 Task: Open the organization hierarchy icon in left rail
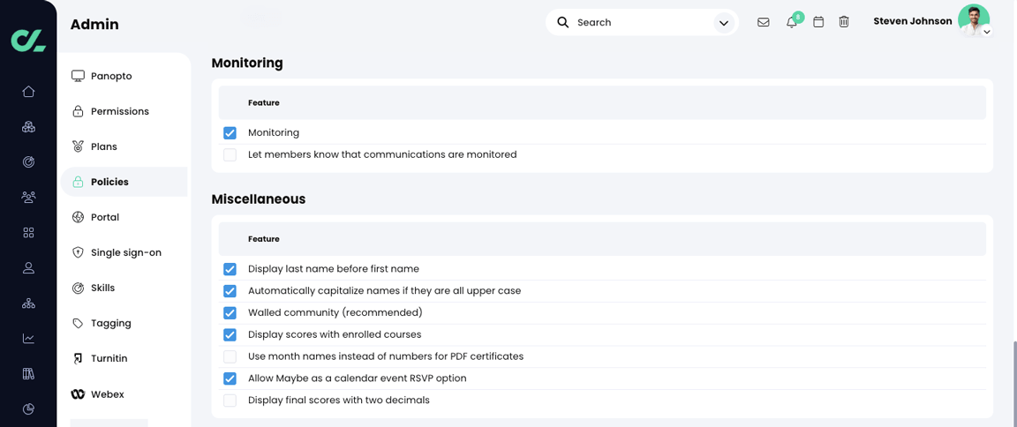[x=28, y=303]
